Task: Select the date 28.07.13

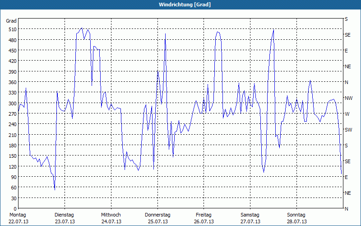Action: click(297, 222)
